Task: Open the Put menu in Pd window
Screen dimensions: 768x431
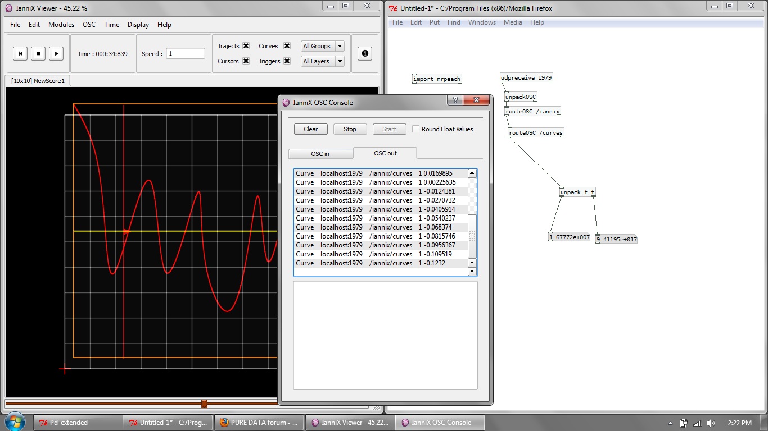Action: [x=435, y=22]
